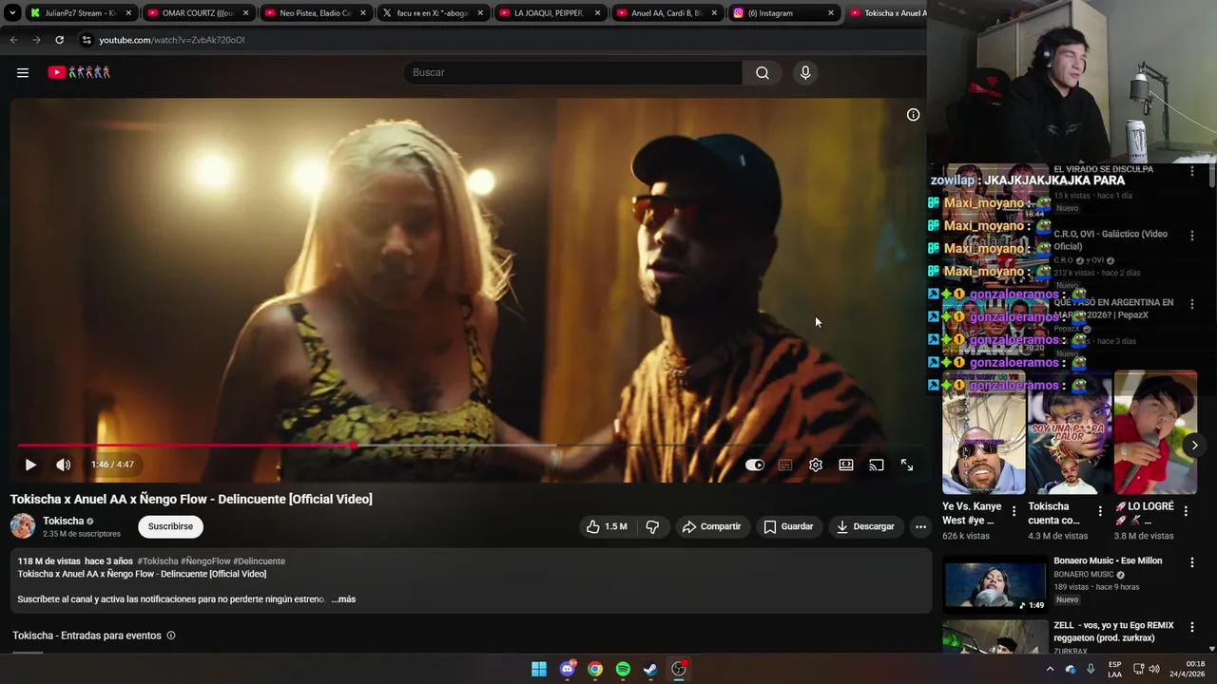
Task: Click the Buscar search field
Action: pyautogui.click(x=573, y=72)
